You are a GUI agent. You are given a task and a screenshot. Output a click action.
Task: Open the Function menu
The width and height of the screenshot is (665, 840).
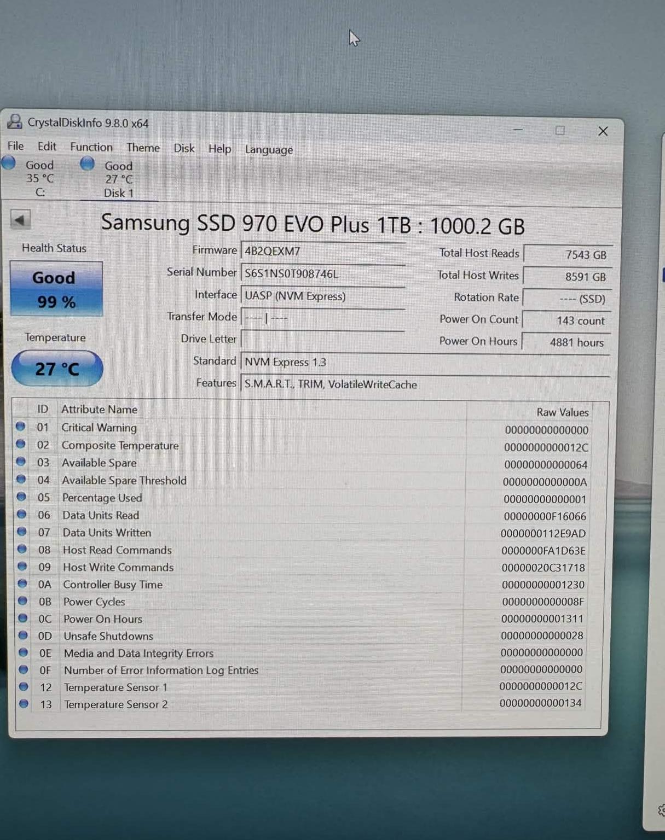91,147
